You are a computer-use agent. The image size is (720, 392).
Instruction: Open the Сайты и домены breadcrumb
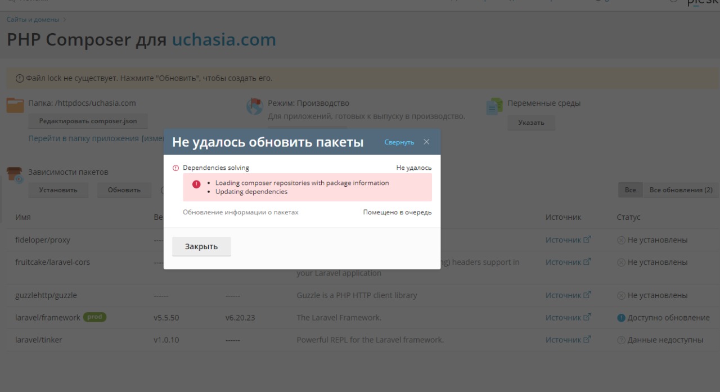click(33, 20)
